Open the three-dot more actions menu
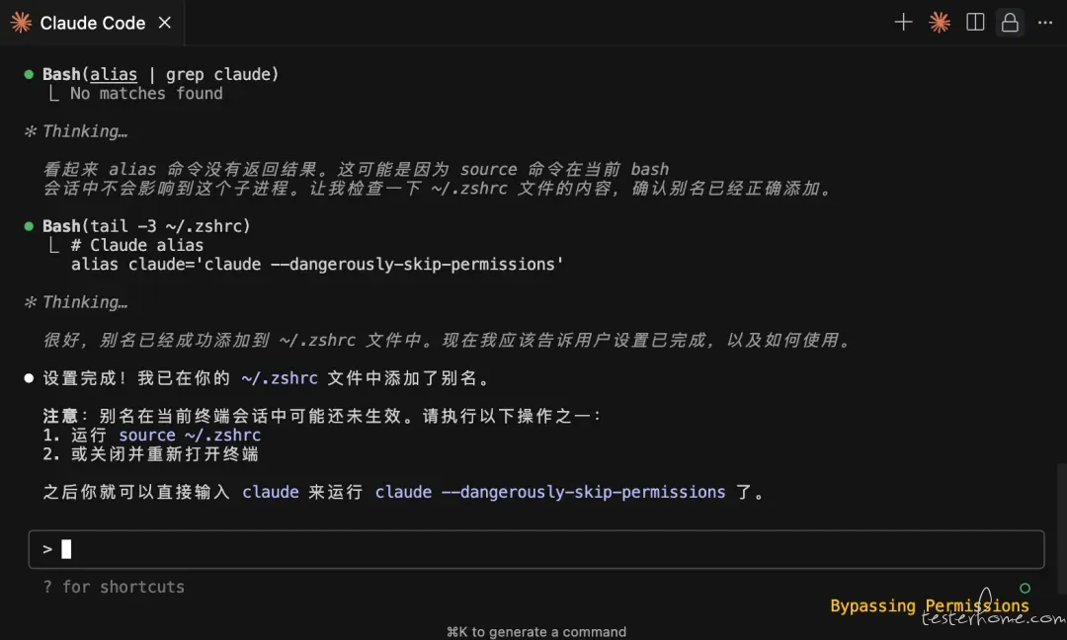 point(1045,23)
